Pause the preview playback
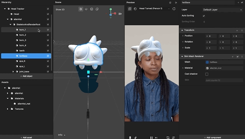This screenshot has height=139, width=245. (151, 137)
